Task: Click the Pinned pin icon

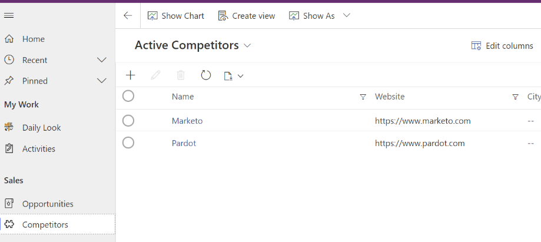Action: [x=9, y=81]
